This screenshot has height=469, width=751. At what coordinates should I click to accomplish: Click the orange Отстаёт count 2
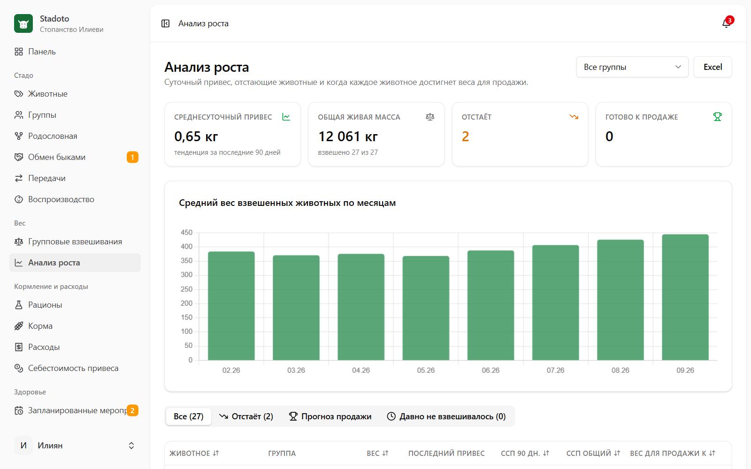tap(465, 136)
